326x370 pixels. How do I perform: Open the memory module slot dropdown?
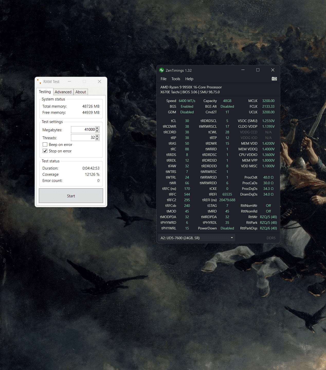coord(197,238)
